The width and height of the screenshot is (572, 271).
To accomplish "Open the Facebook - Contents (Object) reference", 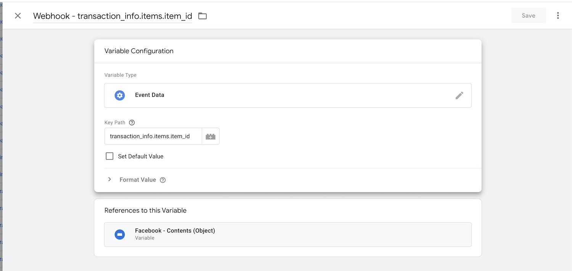I will tap(175, 231).
